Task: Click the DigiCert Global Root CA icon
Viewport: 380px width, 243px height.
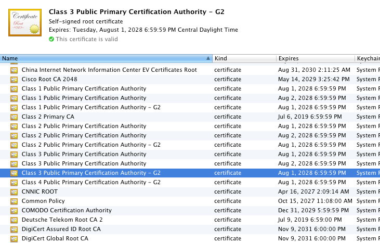Action: click(x=14, y=239)
